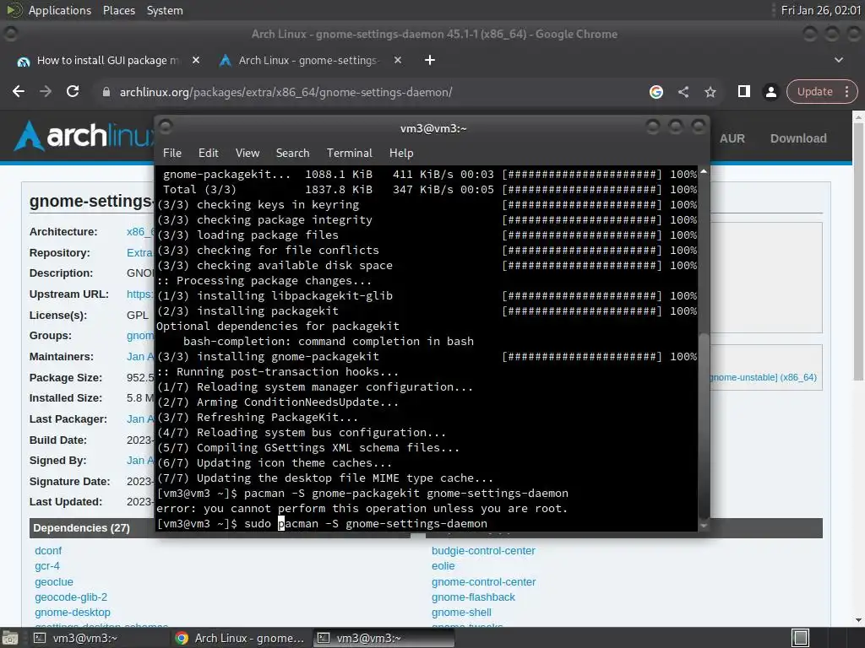Switch to Chrome from taskbar
Image resolution: width=865 pixels, height=648 pixels.
coord(241,638)
